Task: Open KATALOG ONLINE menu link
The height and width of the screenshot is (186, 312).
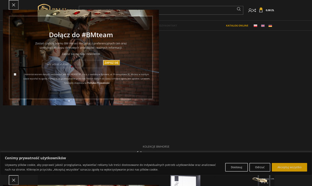Action: click(x=237, y=26)
